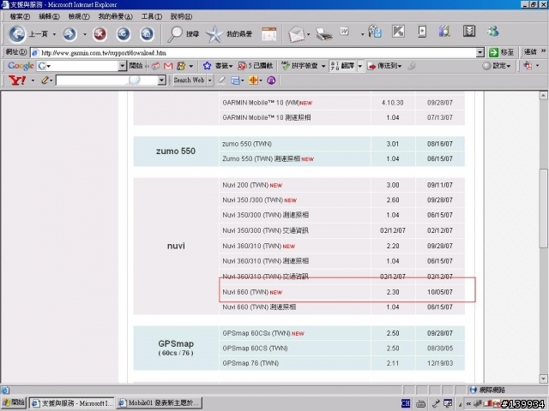Click the Gmail icon in Google toolbar
This screenshot has height=411, width=549.
tap(168, 66)
